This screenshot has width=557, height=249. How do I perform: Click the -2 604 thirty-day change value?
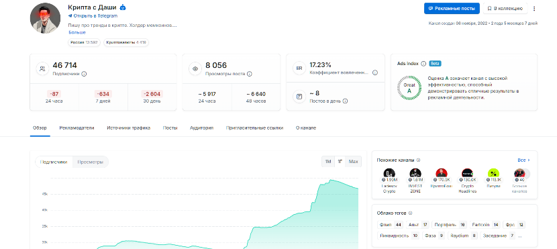pos(152,94)
